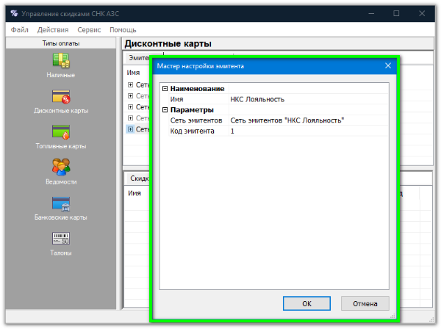
Task: Open the Банковские карты icon
Action: click(60, 205)
